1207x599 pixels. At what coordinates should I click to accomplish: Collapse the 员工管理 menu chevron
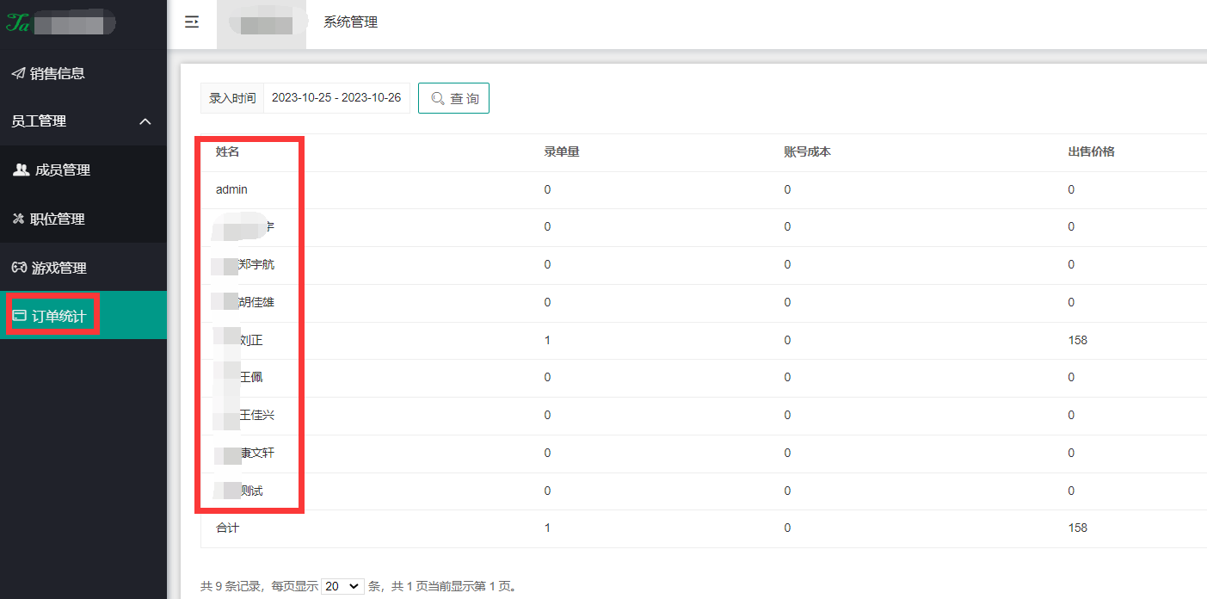click(x=145, y=121)
